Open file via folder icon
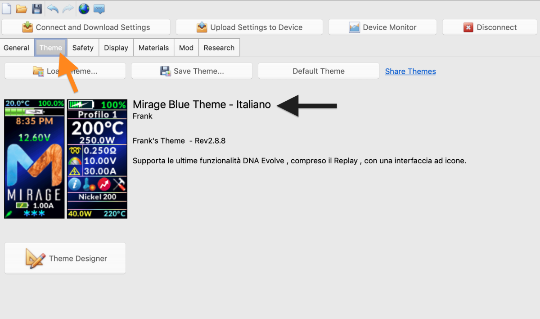Viewport: 540px width, 319px height. pyautogui.click(x=22, y=9)
